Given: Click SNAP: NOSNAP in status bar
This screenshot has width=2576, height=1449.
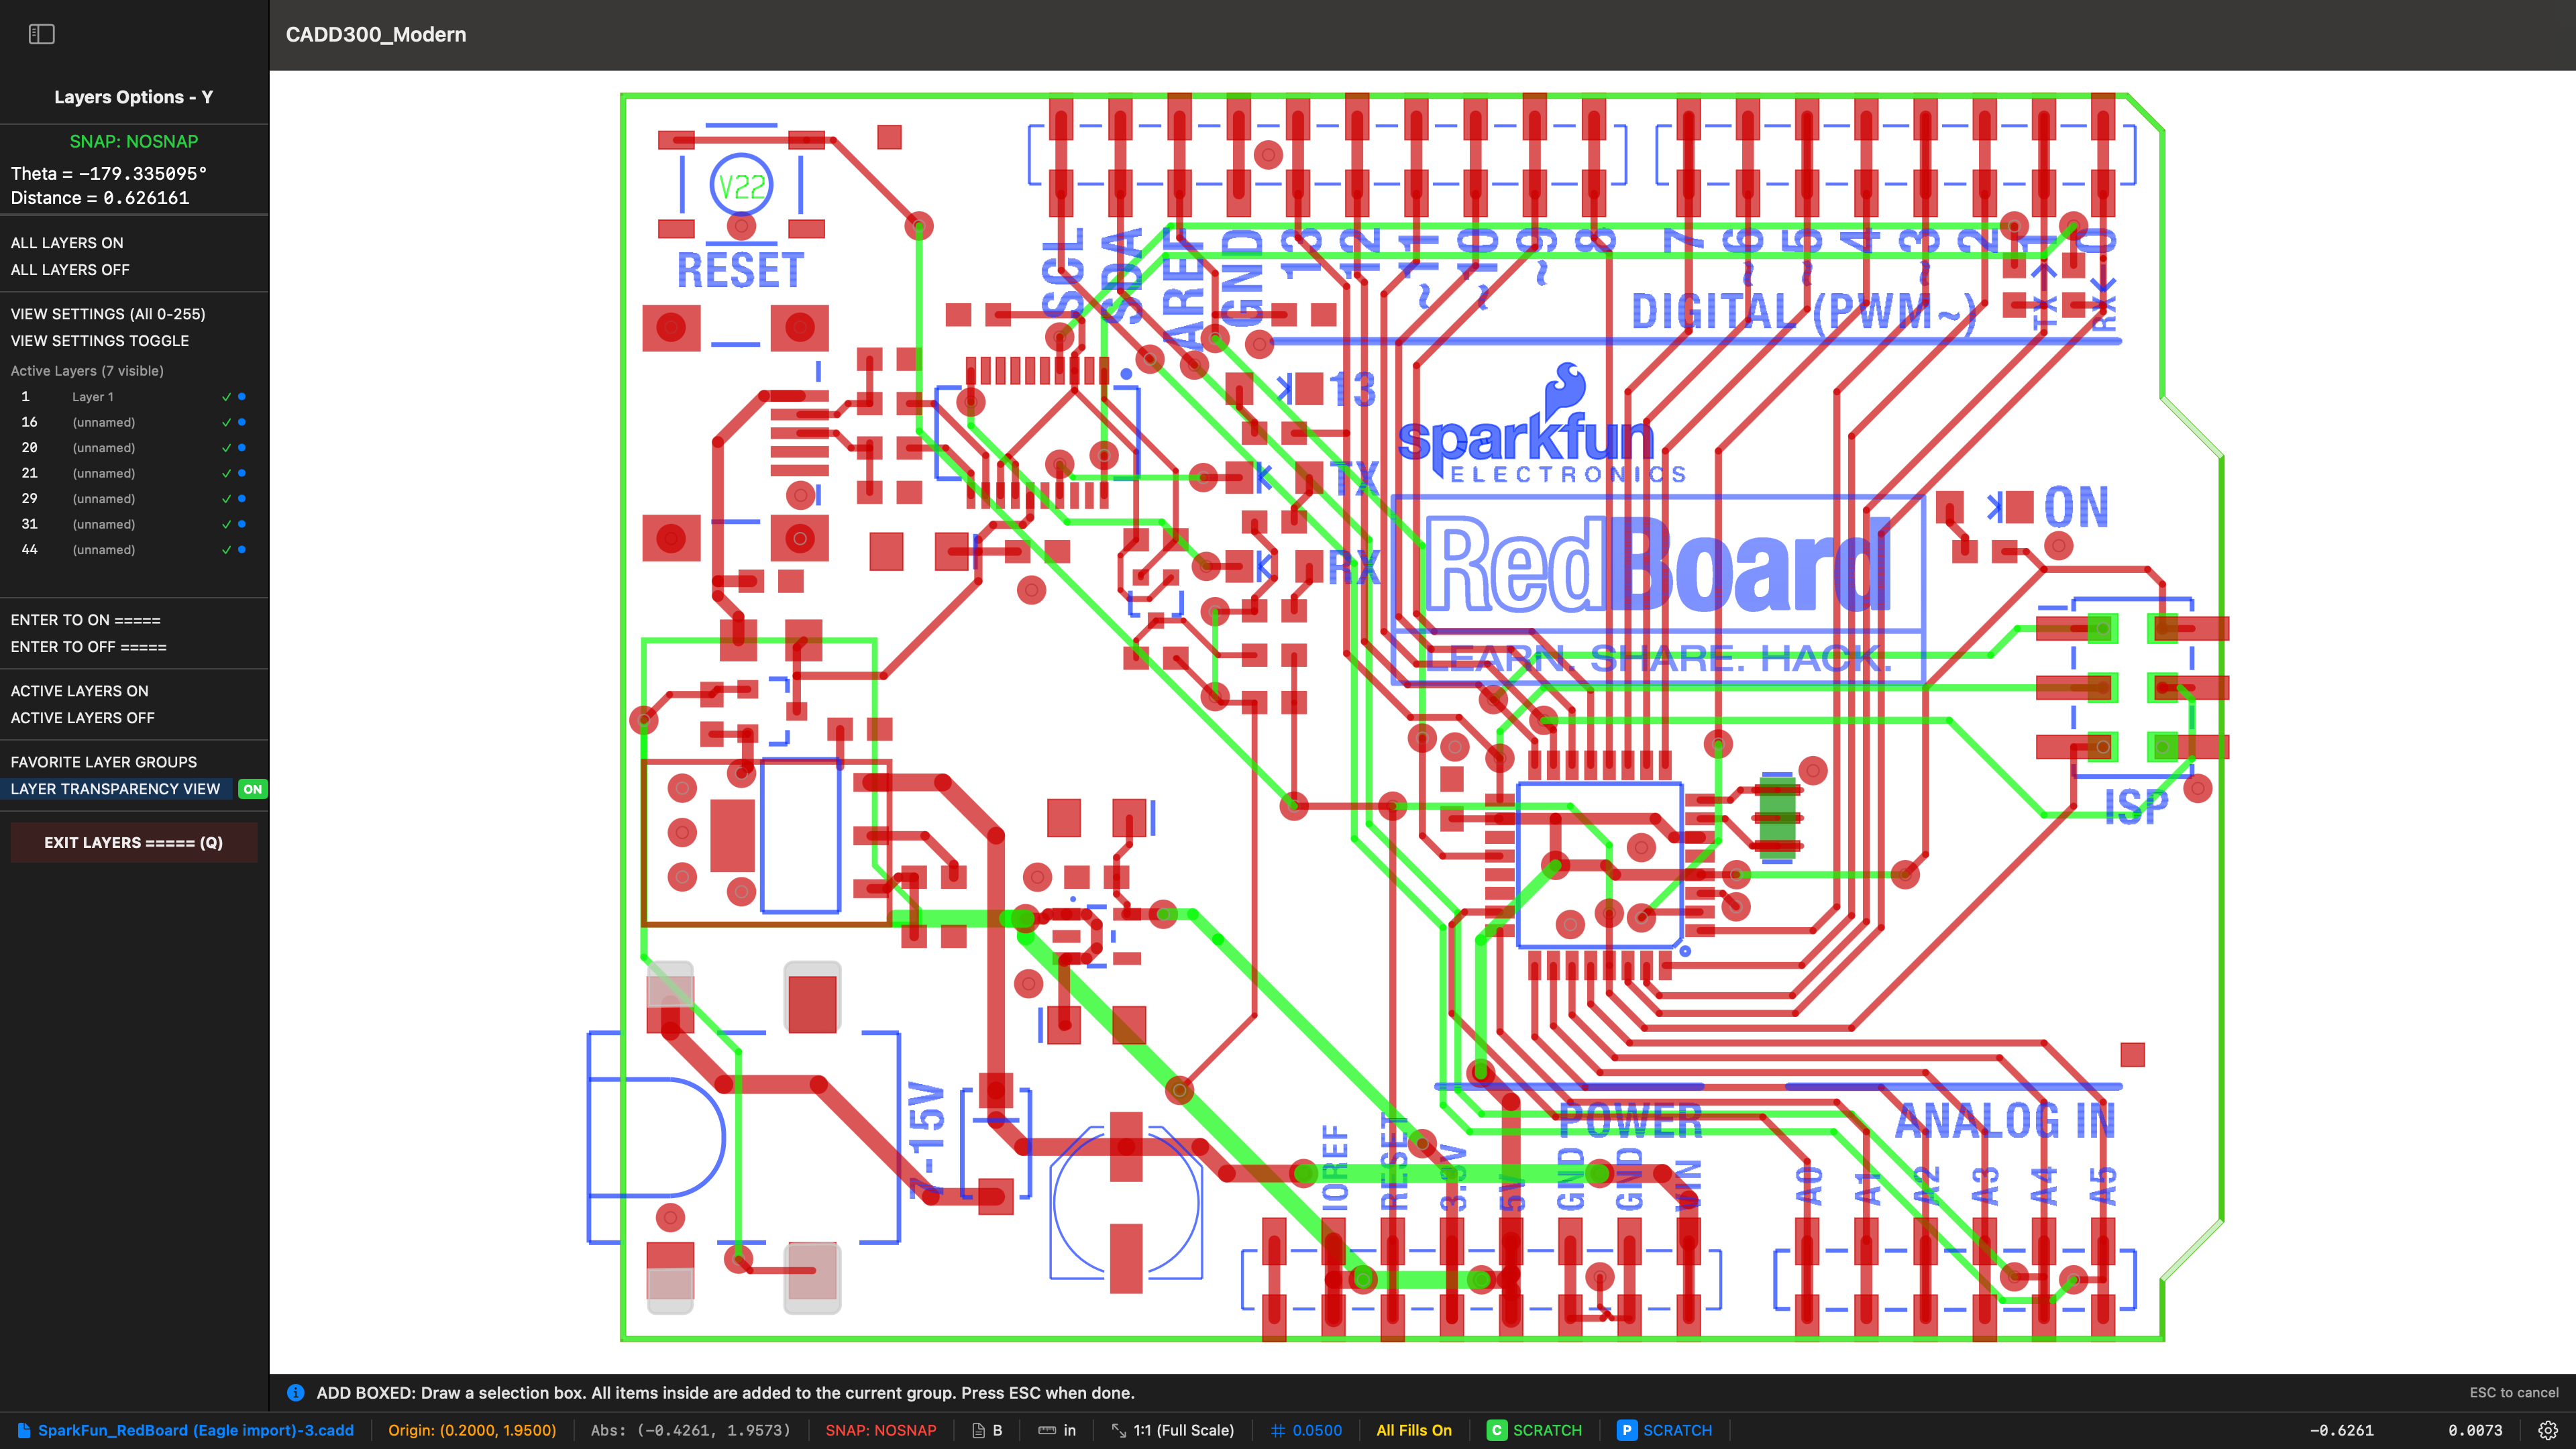Looking at the screenshot, I should coord(881,1430).
